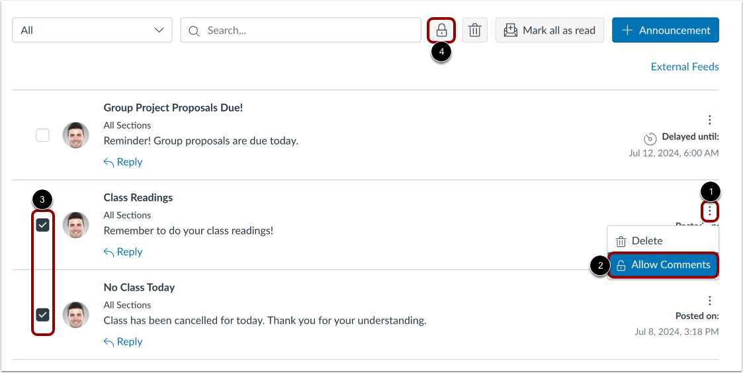Click the announcements Search field

pos(301,30)
